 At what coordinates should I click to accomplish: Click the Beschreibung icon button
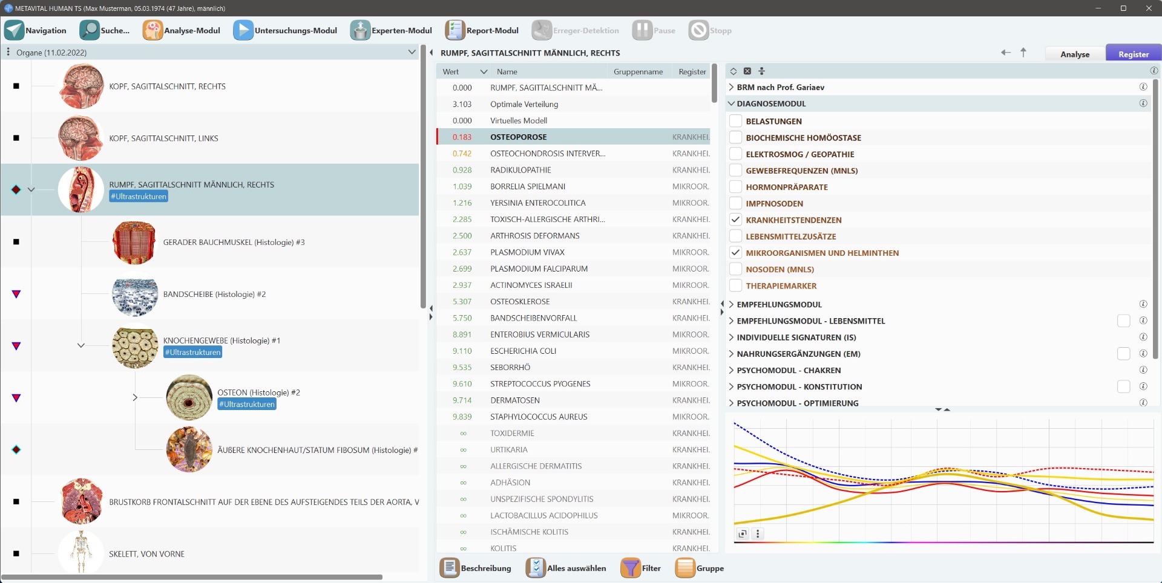(450, 568)
